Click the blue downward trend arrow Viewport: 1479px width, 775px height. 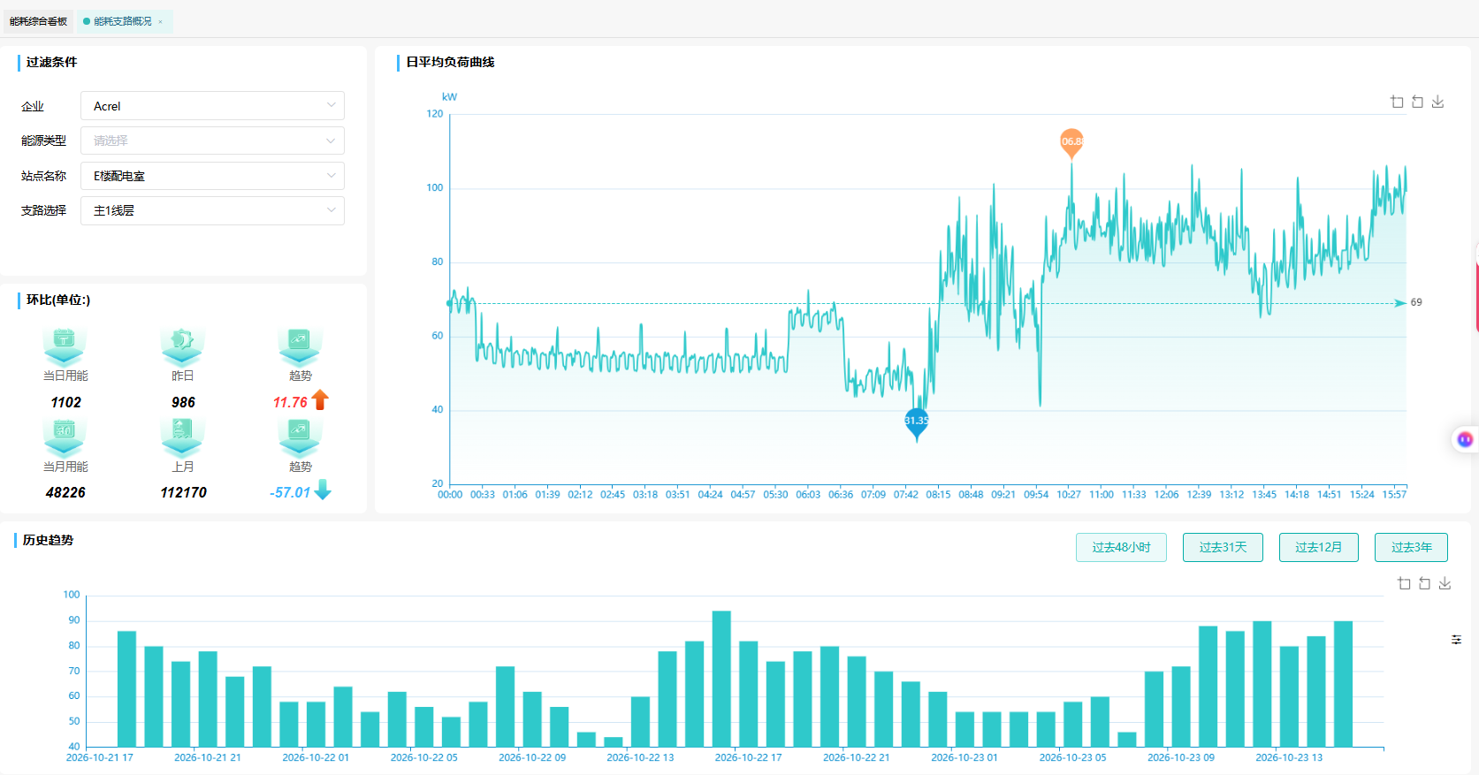323,490
